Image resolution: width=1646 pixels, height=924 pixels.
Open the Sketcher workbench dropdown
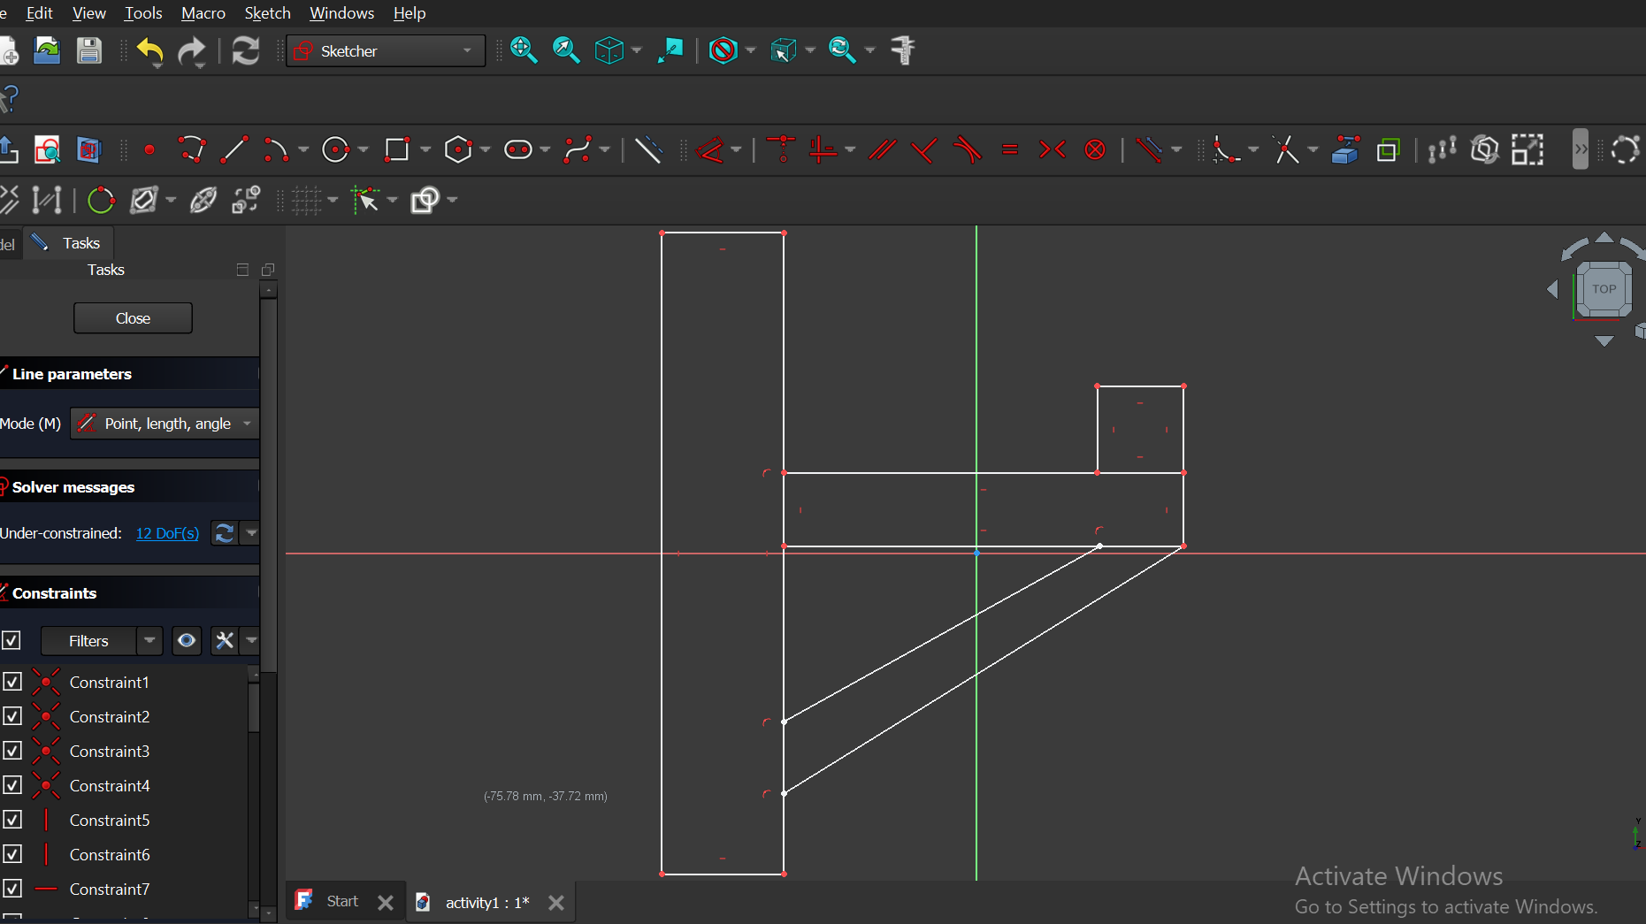(x=386, y=51)
